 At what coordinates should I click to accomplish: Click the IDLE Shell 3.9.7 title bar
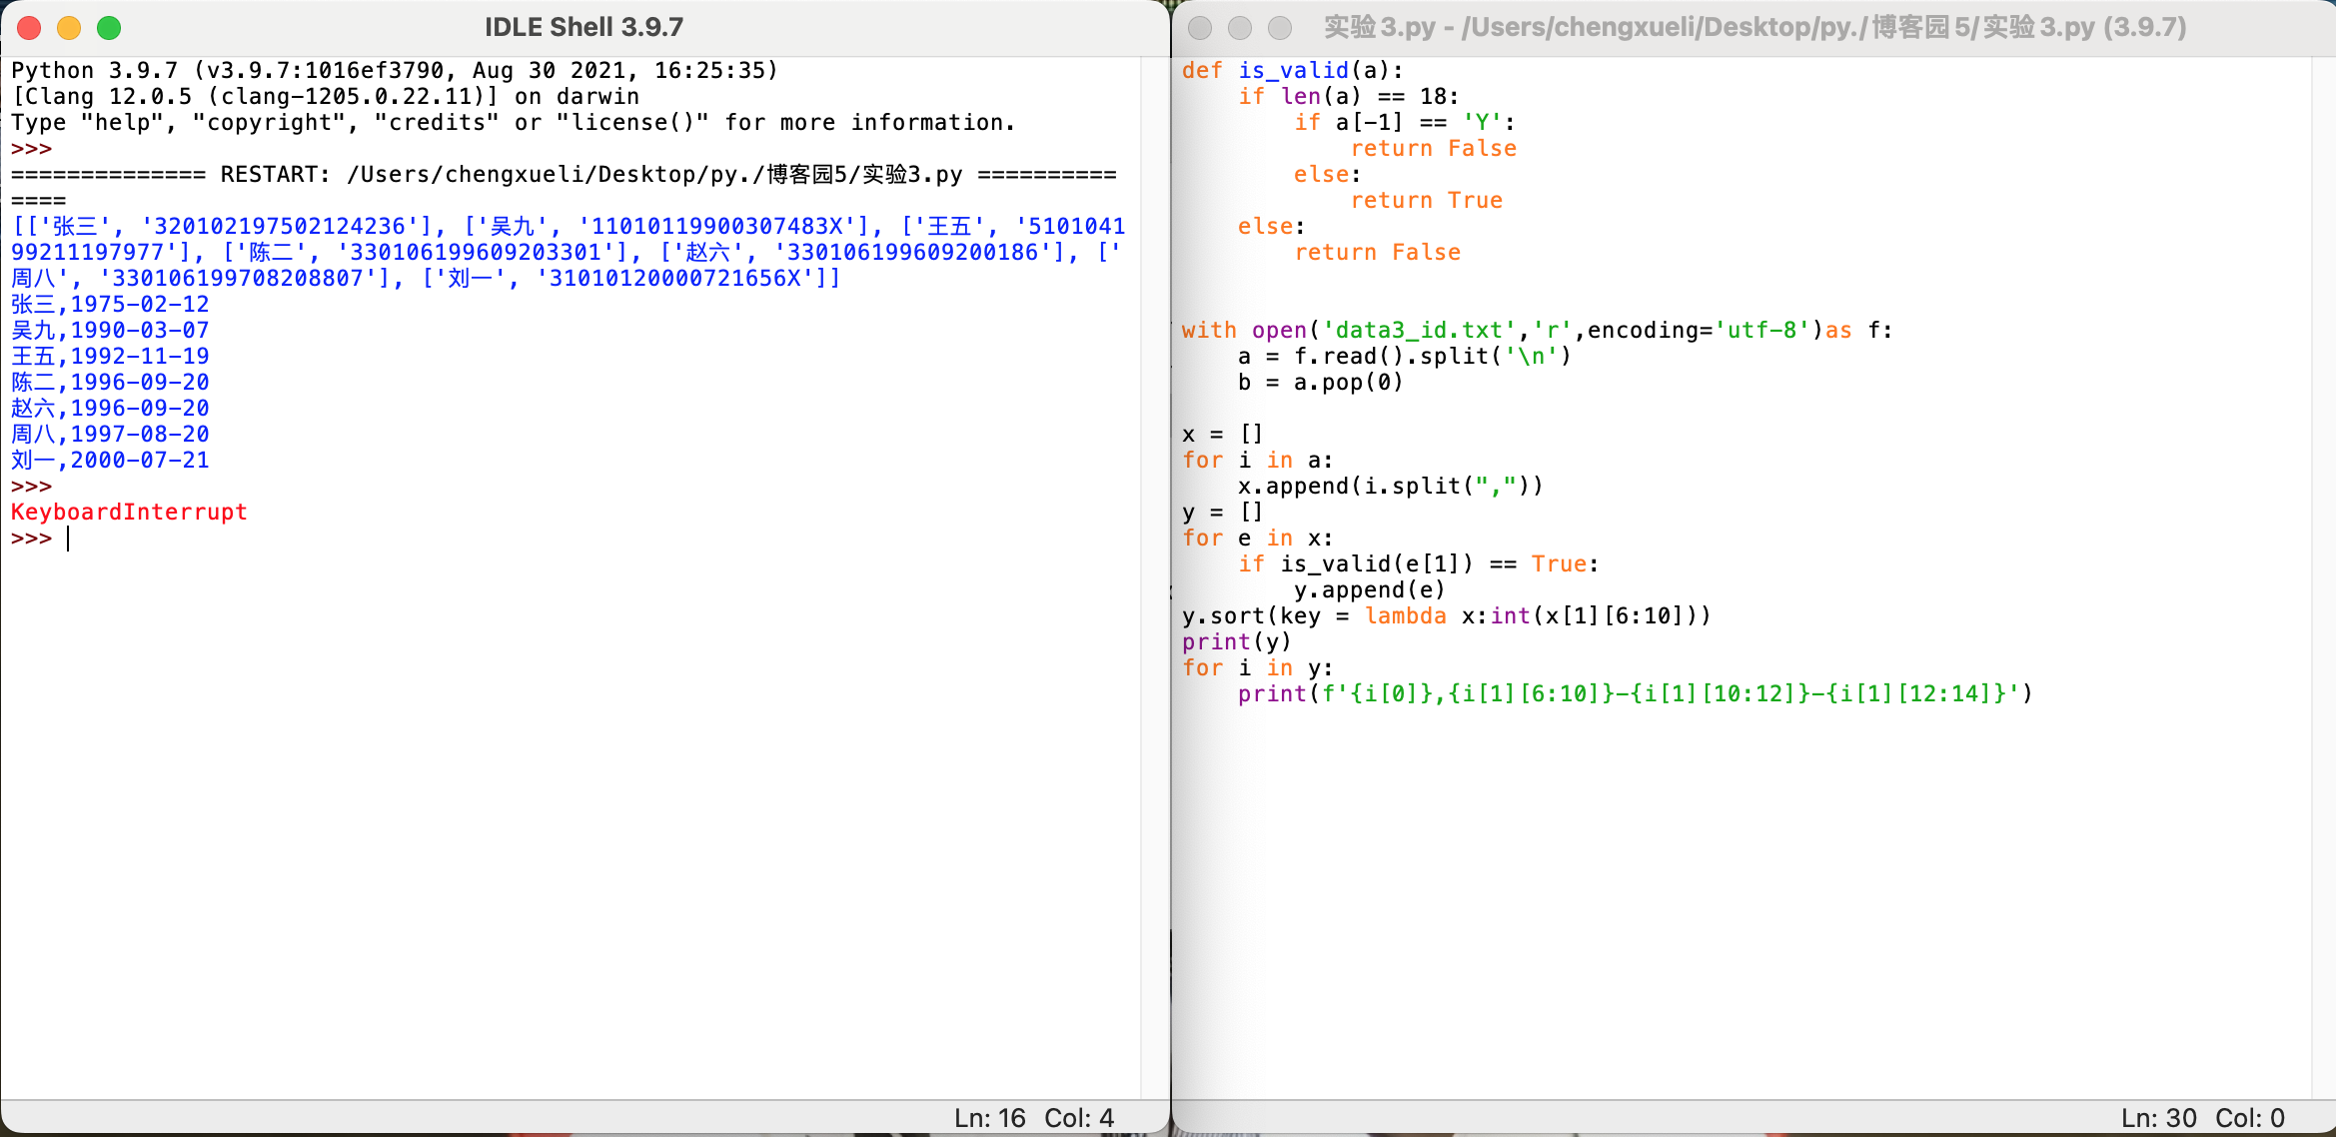pyautogui.click(x=584, y=27)
